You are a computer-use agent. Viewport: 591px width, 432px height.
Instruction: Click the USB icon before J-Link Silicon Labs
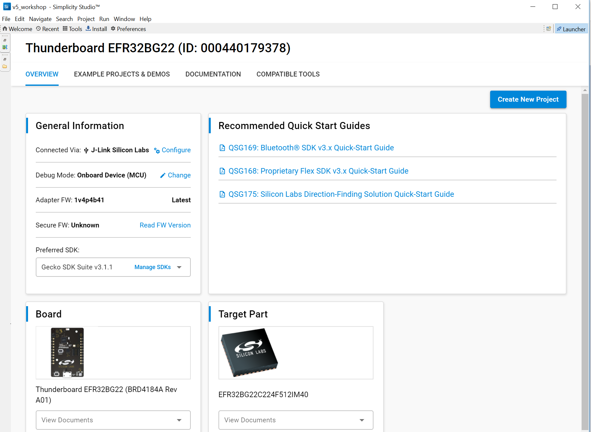point(86,150)
